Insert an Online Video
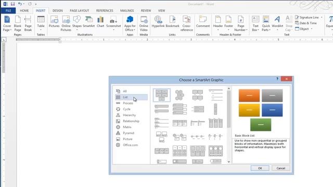The height and width of the screenshot is (187, 333). [144, 23]
